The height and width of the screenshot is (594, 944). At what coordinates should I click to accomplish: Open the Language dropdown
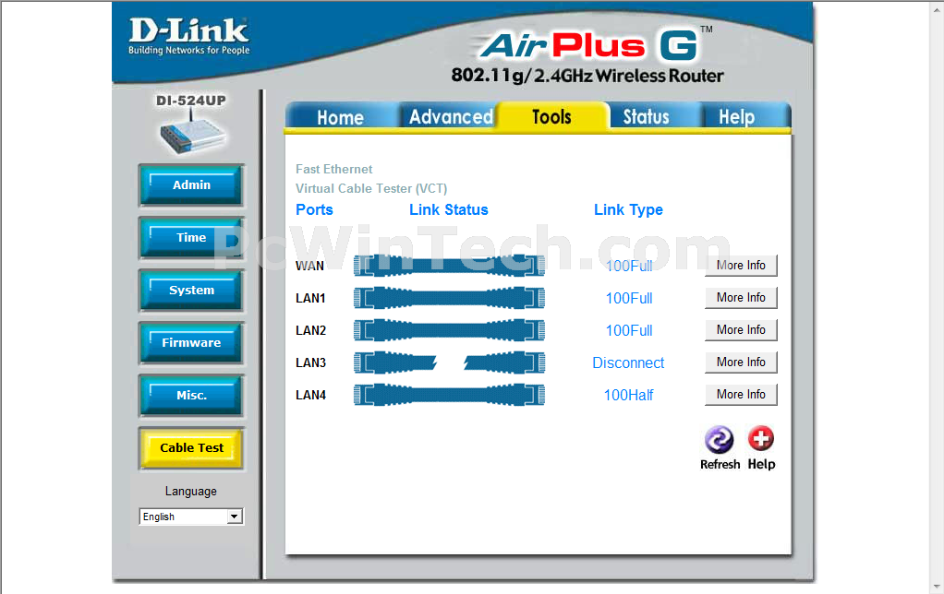(x=191, y=517)
